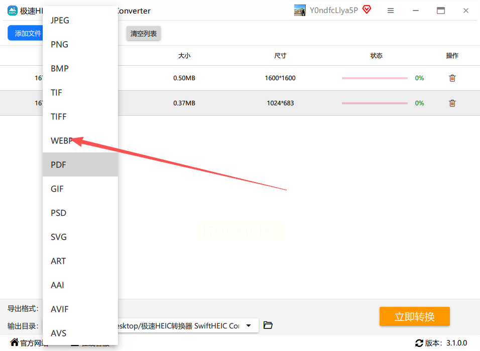Open the hamburger menu icon
Image resolution: width=480 pixels, height=351 pixels.
point(390,11)
